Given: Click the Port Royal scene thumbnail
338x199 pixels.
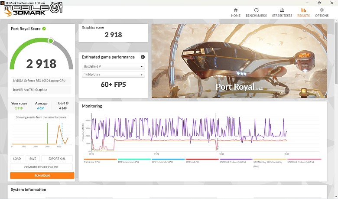Looking at the screenshot, I should point(239,61).
